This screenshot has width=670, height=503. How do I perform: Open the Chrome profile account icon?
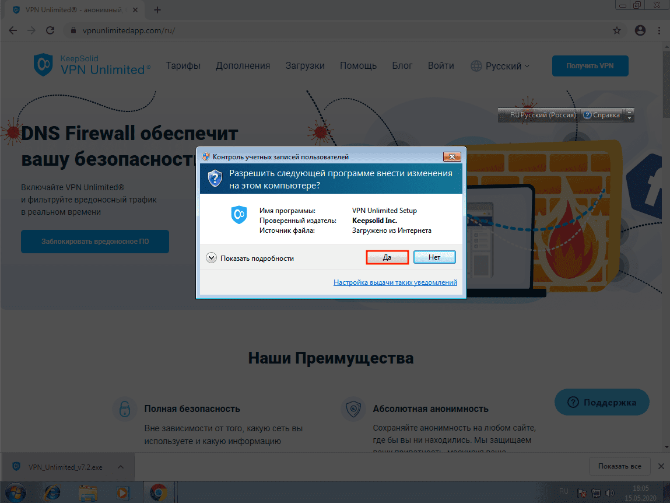[x=640, y=30]
